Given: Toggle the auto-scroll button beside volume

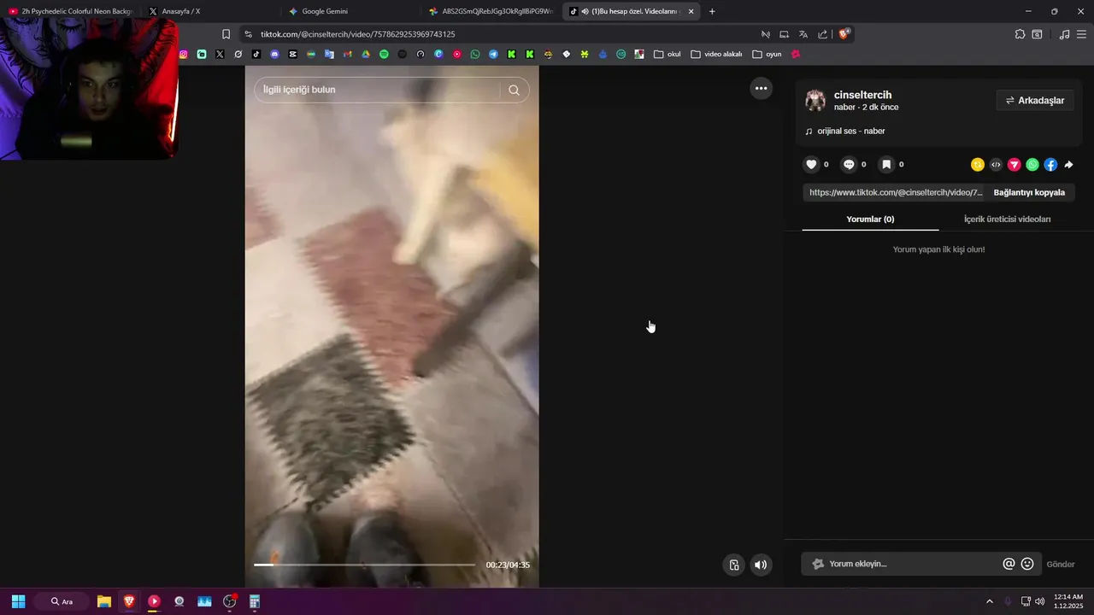Looking at the screenshot, I should tap(733, 565).
